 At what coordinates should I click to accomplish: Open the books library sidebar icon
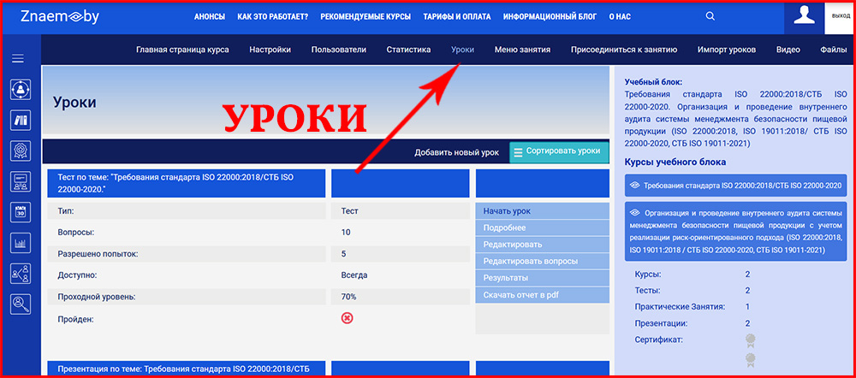tap(21, 120)
